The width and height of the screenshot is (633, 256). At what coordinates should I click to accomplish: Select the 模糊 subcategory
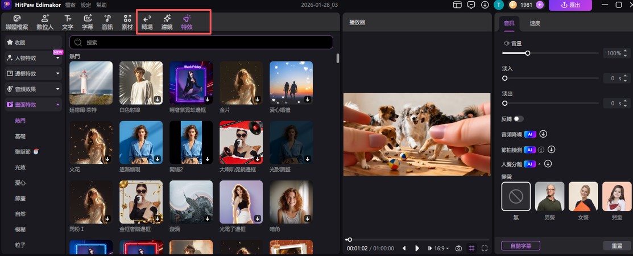pos(20,229)
